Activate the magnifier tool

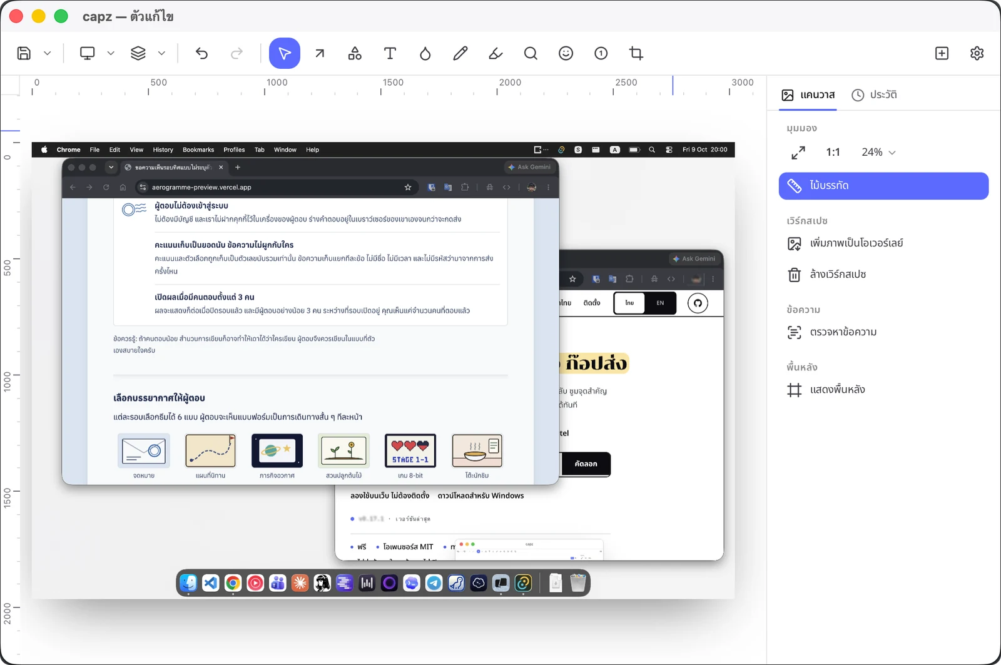click(x=531, y=53)
